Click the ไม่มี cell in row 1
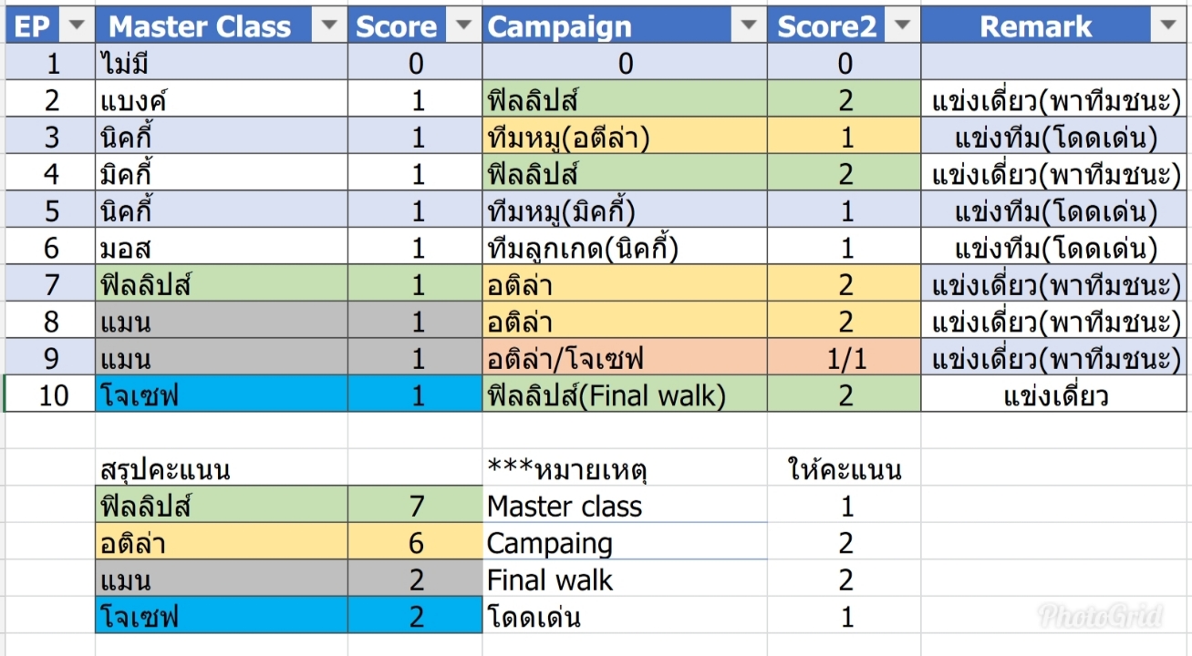Image resolution: width=1192 pixels, height=656 pixels. (222, 63)
